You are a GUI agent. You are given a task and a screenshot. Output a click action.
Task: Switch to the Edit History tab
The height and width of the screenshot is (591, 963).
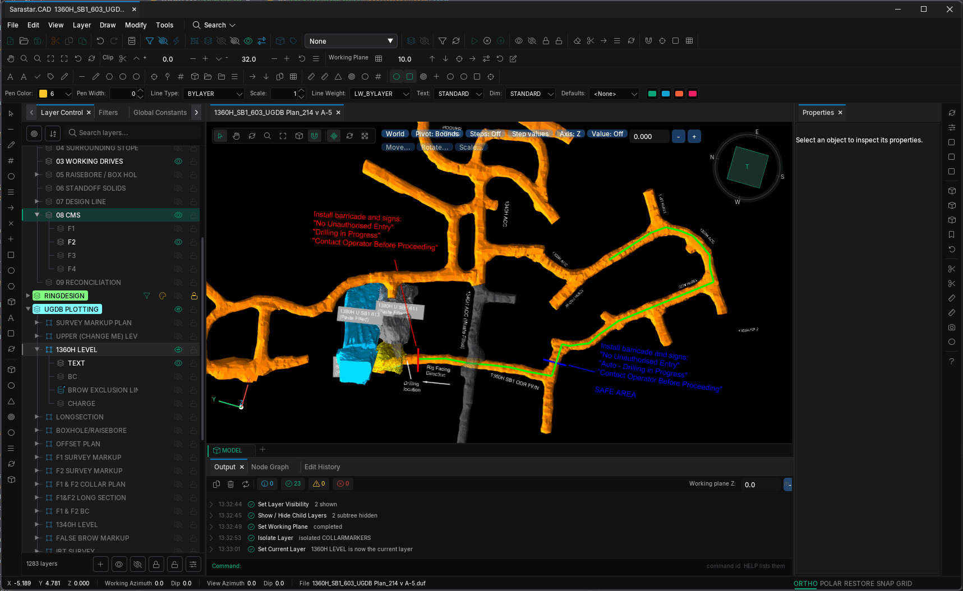click(x=322, y=467)
